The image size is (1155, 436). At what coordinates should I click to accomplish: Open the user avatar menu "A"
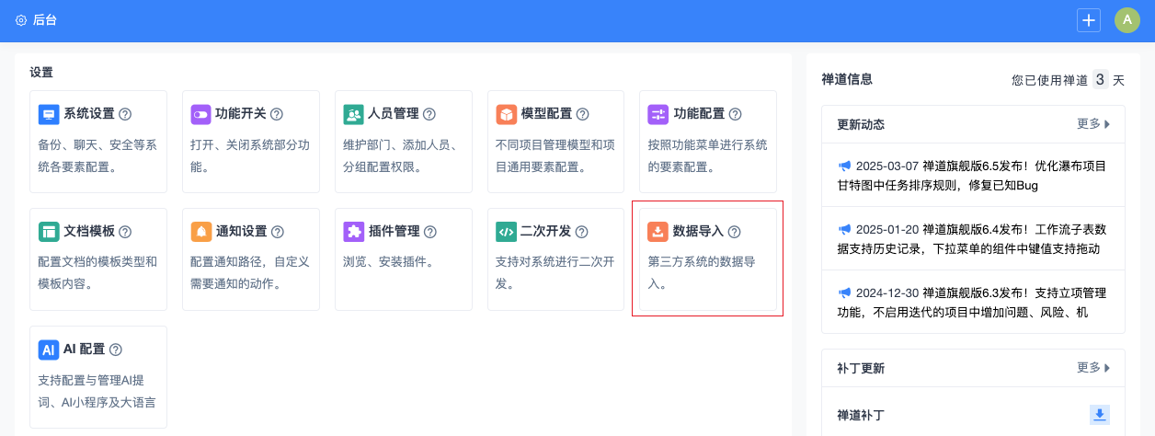click(x=1127, y=20)
